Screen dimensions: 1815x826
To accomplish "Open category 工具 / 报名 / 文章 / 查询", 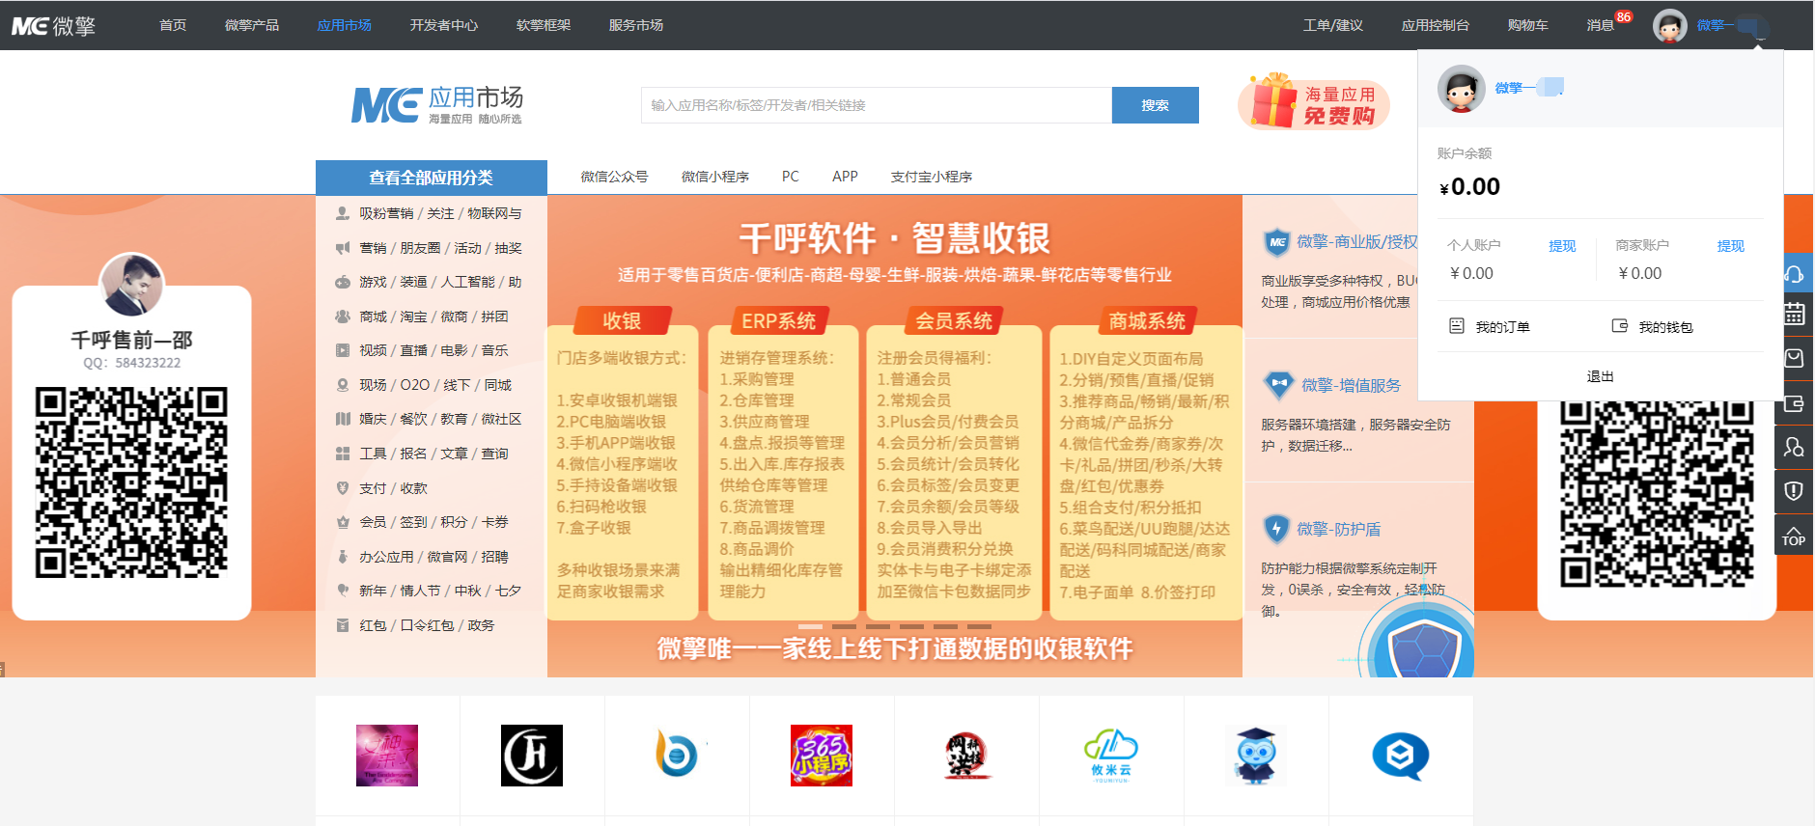I will (432, 454).
